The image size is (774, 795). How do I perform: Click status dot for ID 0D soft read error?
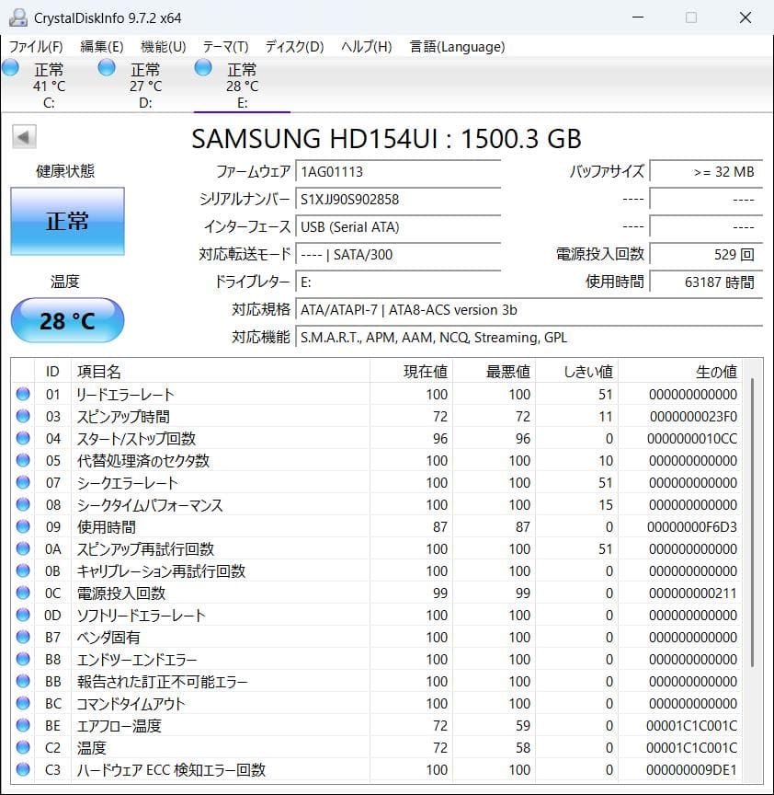click(23, 615)
